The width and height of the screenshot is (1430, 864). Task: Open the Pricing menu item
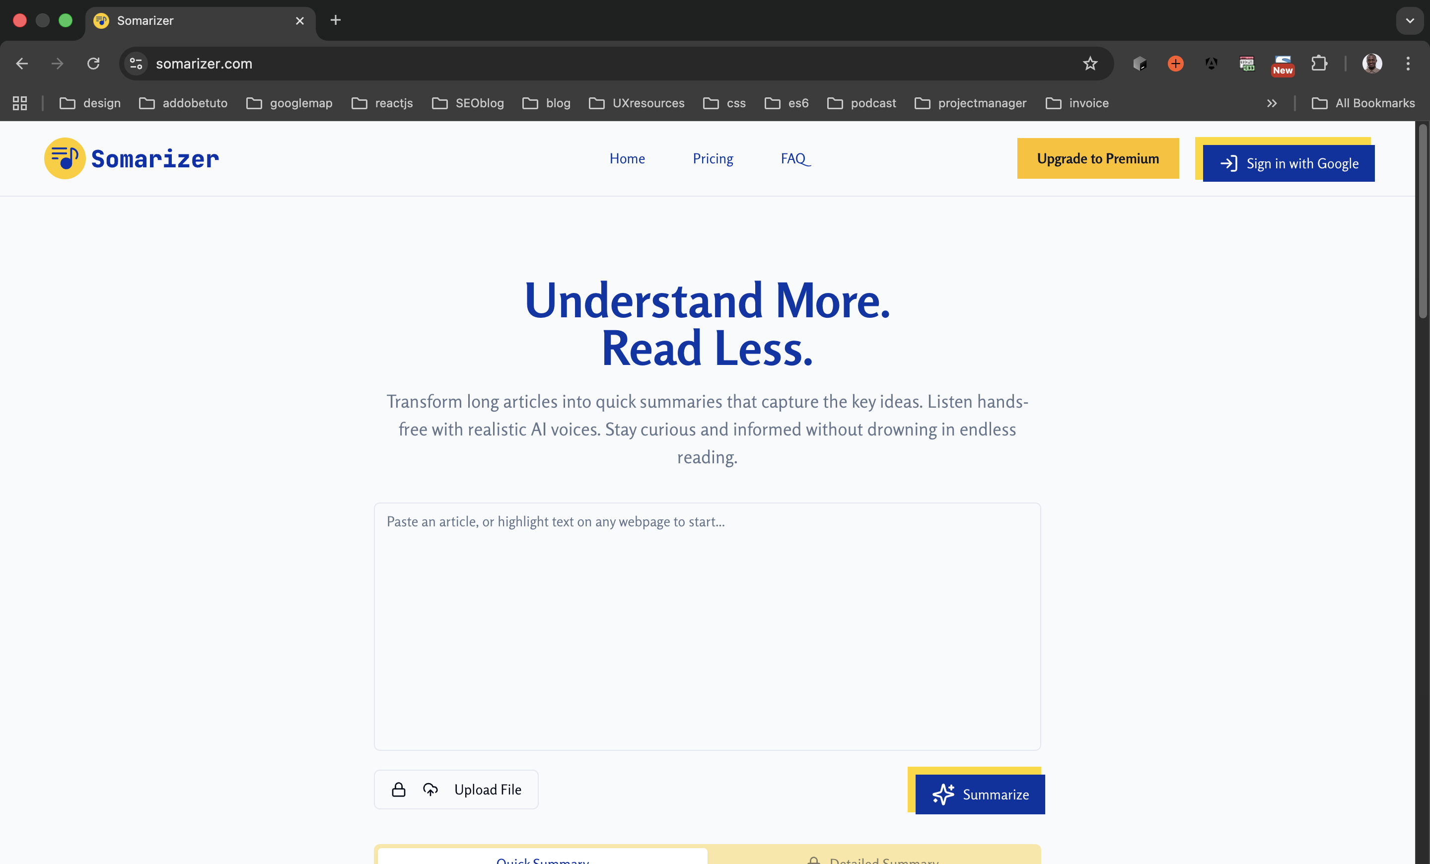point(713,158)
